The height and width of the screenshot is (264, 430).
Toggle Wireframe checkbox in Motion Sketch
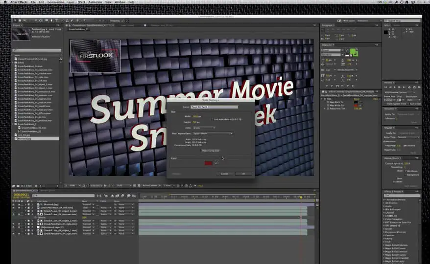pos(406,171)
